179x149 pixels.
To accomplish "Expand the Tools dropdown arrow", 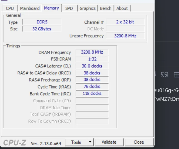I will click(90, 142).
